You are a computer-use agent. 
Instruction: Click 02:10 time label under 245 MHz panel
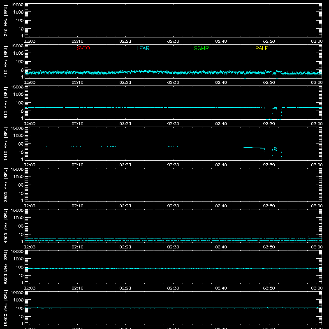(x=77, y=42)
